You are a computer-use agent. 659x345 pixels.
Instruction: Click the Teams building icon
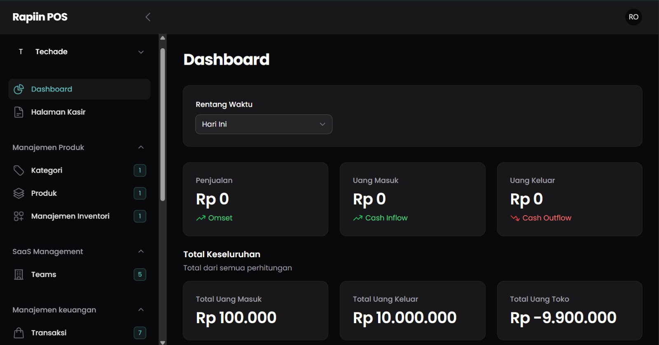19,275
